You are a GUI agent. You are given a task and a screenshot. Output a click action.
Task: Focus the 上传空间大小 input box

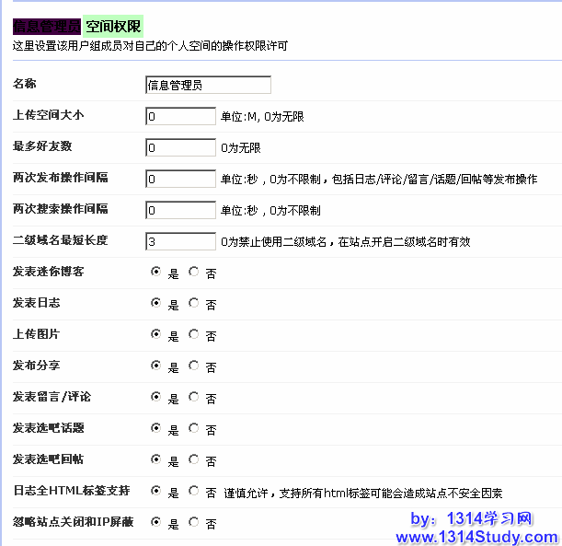[180, 116]
